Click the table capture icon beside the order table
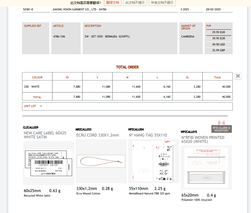This screenshot has width=251, height=213. pos(238,76)
